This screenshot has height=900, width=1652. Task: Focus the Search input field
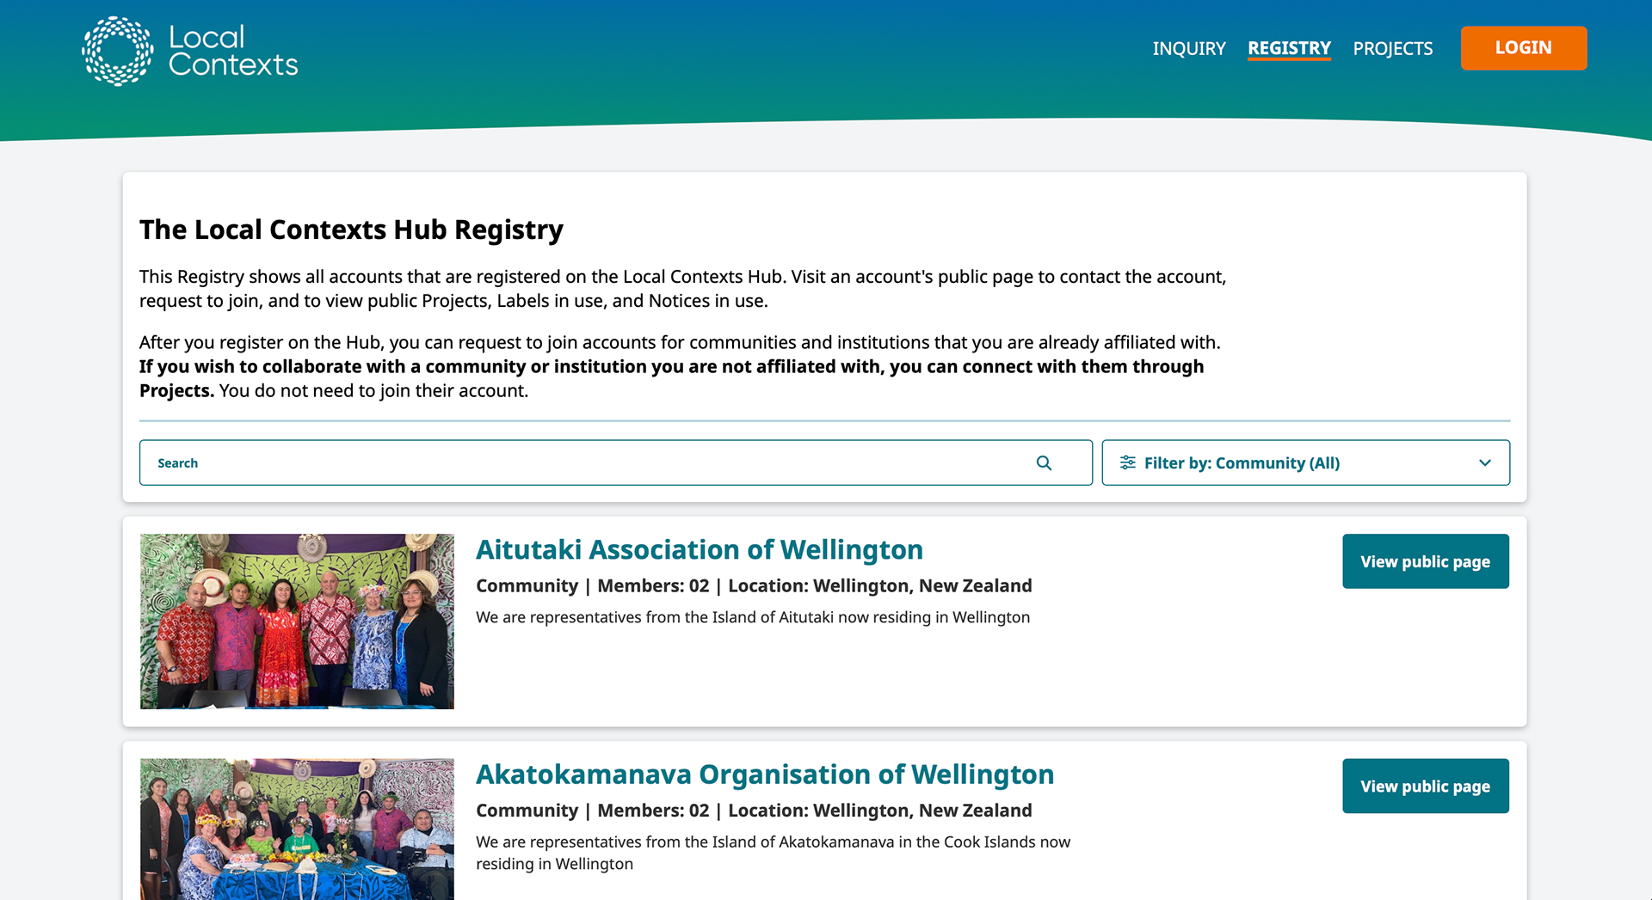[616, 463]
